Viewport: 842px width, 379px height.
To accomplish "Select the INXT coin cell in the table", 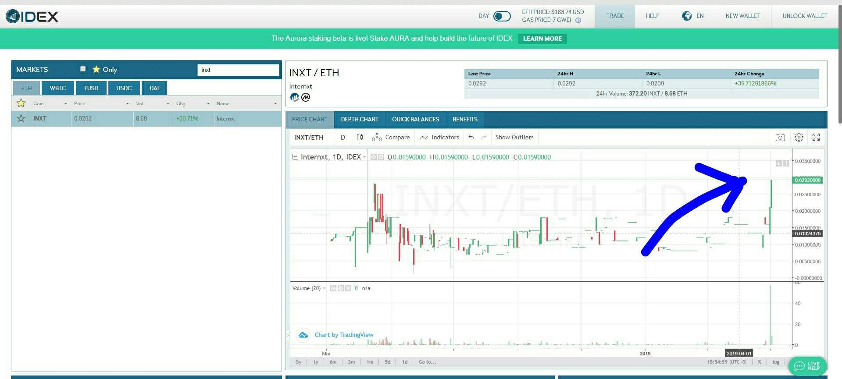I will point(51,119).
